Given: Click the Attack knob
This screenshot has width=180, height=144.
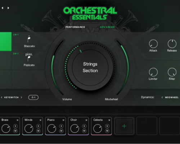Looking at the screenshot, I should (x=153, y=44).
